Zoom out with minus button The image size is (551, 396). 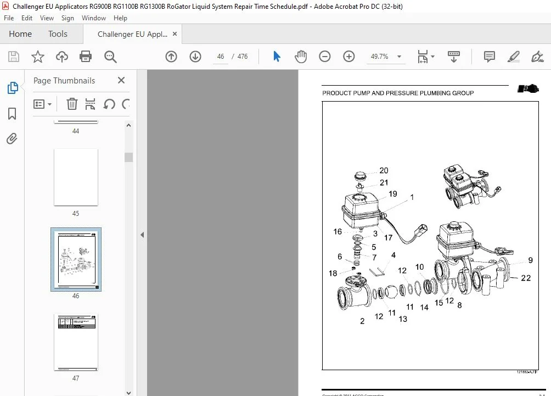coord(325,57)
